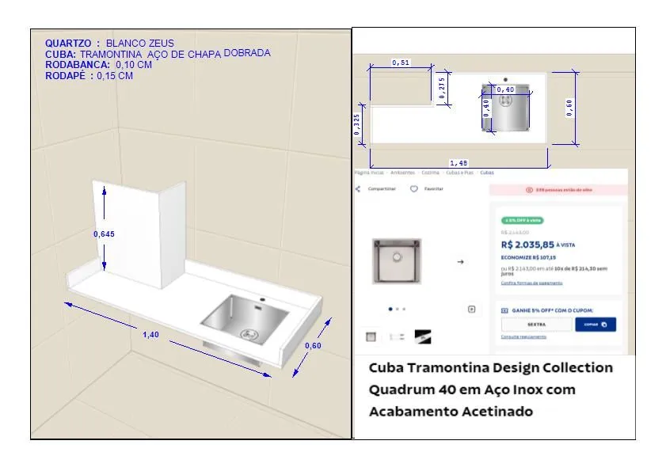The width and height of the screenshot is (666, 471).
Task: Click the Favoritar label
Action: tap(434, 189)
